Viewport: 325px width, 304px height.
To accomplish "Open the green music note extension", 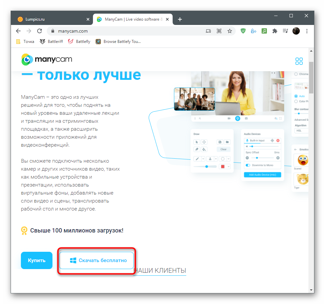I will [x=264, y=31].
